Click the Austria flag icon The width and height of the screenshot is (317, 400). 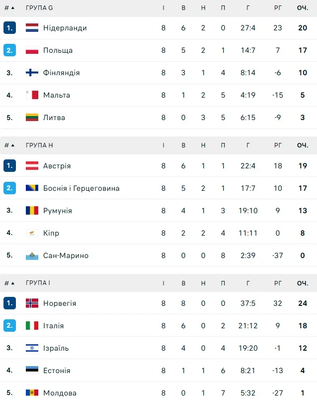tap(32, 166)
